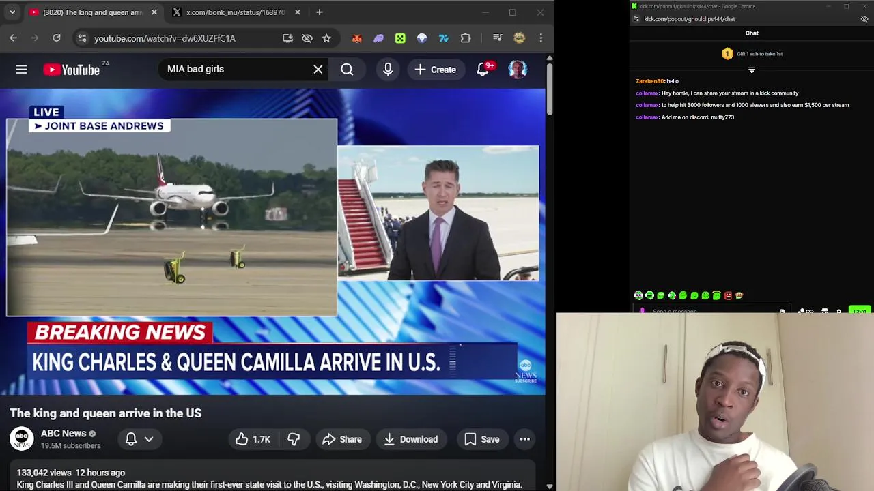Open more actions three-dot menu under video
The height and width of the screenshot is (491, 874).
click(x=524, y=439)
